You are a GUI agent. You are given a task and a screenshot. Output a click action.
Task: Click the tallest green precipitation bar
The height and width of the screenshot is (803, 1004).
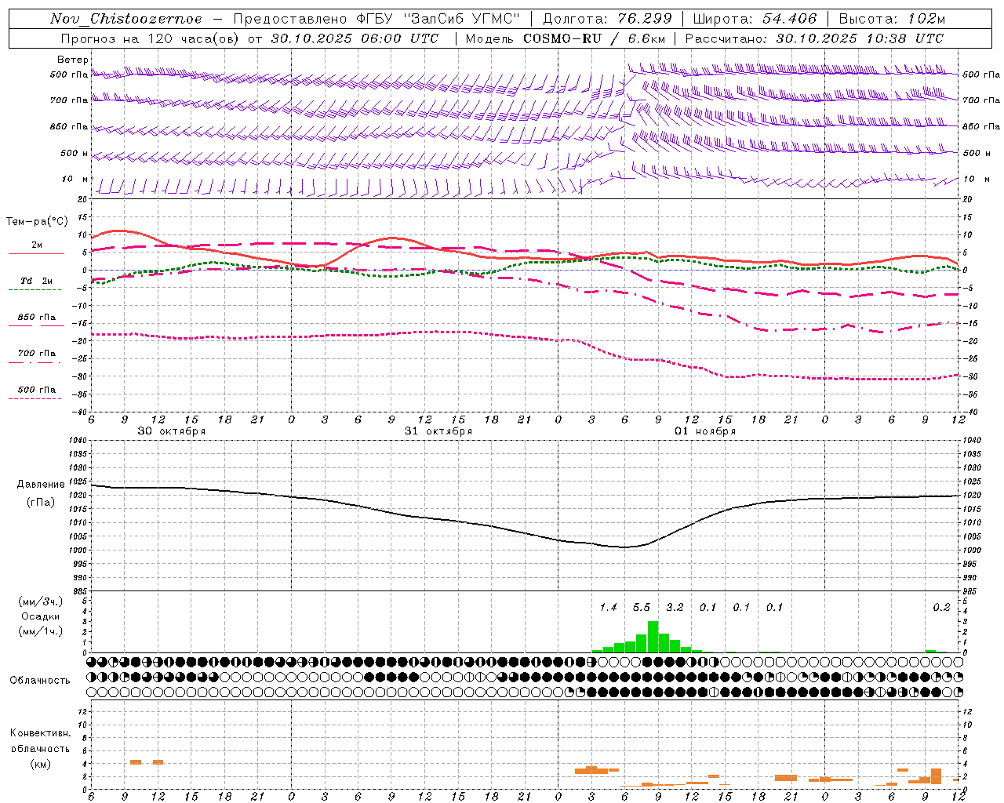[653, 637]
